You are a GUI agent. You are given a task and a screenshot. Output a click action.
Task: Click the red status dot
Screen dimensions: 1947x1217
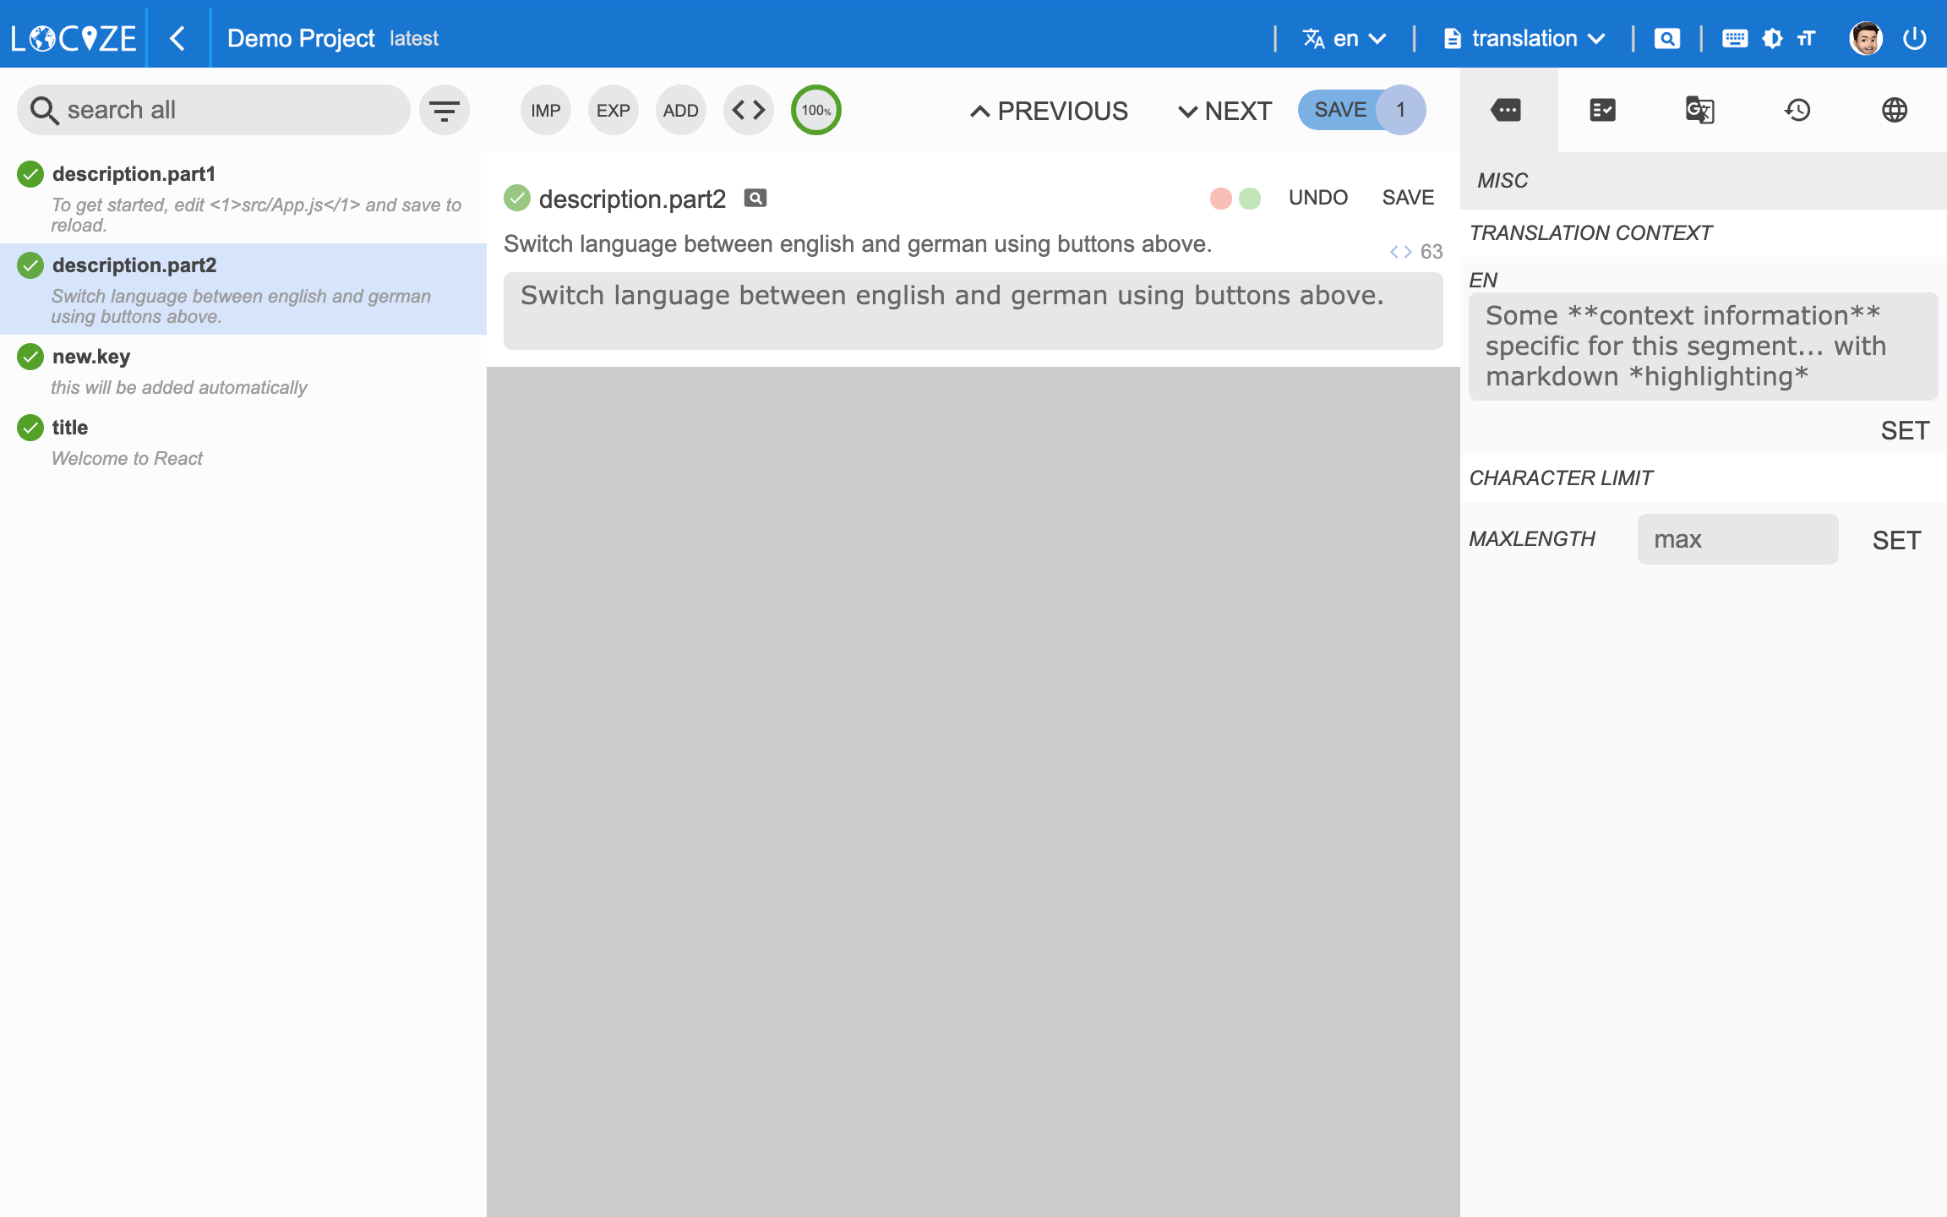[1220, 199]
